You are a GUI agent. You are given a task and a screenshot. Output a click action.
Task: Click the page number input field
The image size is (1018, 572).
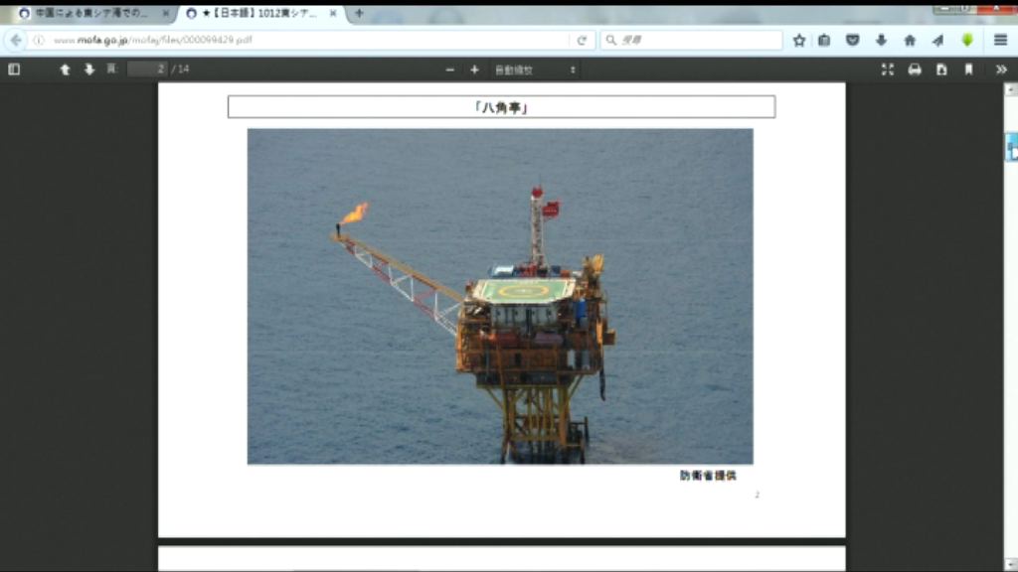(147, 70)
